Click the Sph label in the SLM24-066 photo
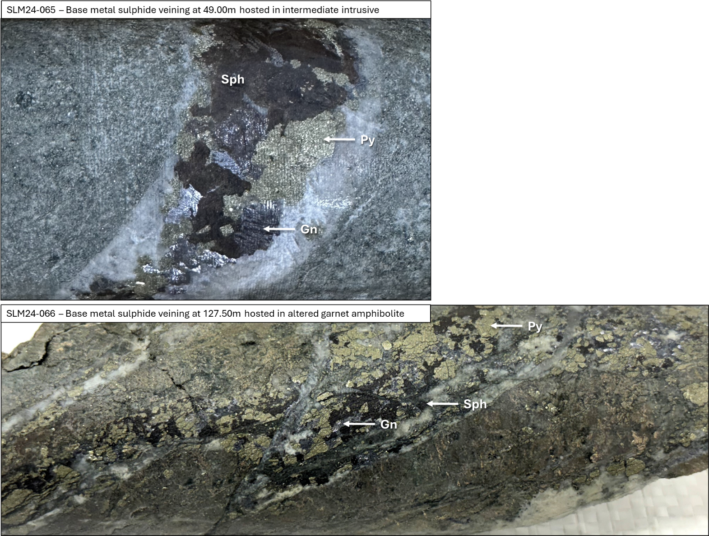Image resolution: width=709 pixels, height=536 pixels. coord(475,404)
